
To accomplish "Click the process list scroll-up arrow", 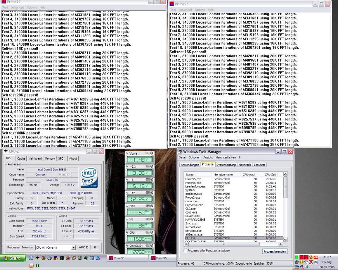I will (x=285, y=174).
